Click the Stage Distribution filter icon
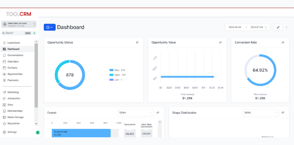The height and width of the screenshot is (145, 294). coord(283,113)
